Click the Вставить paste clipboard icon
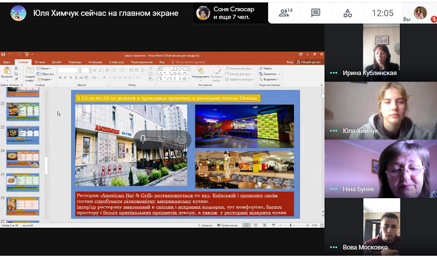The height and width of the screenshot is (260, 437). point(7,71)
